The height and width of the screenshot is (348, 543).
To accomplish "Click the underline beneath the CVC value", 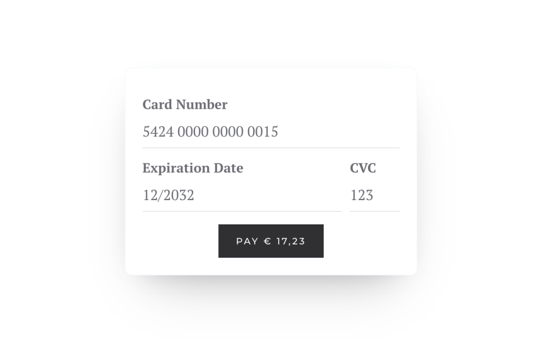I will pos(375,211).
